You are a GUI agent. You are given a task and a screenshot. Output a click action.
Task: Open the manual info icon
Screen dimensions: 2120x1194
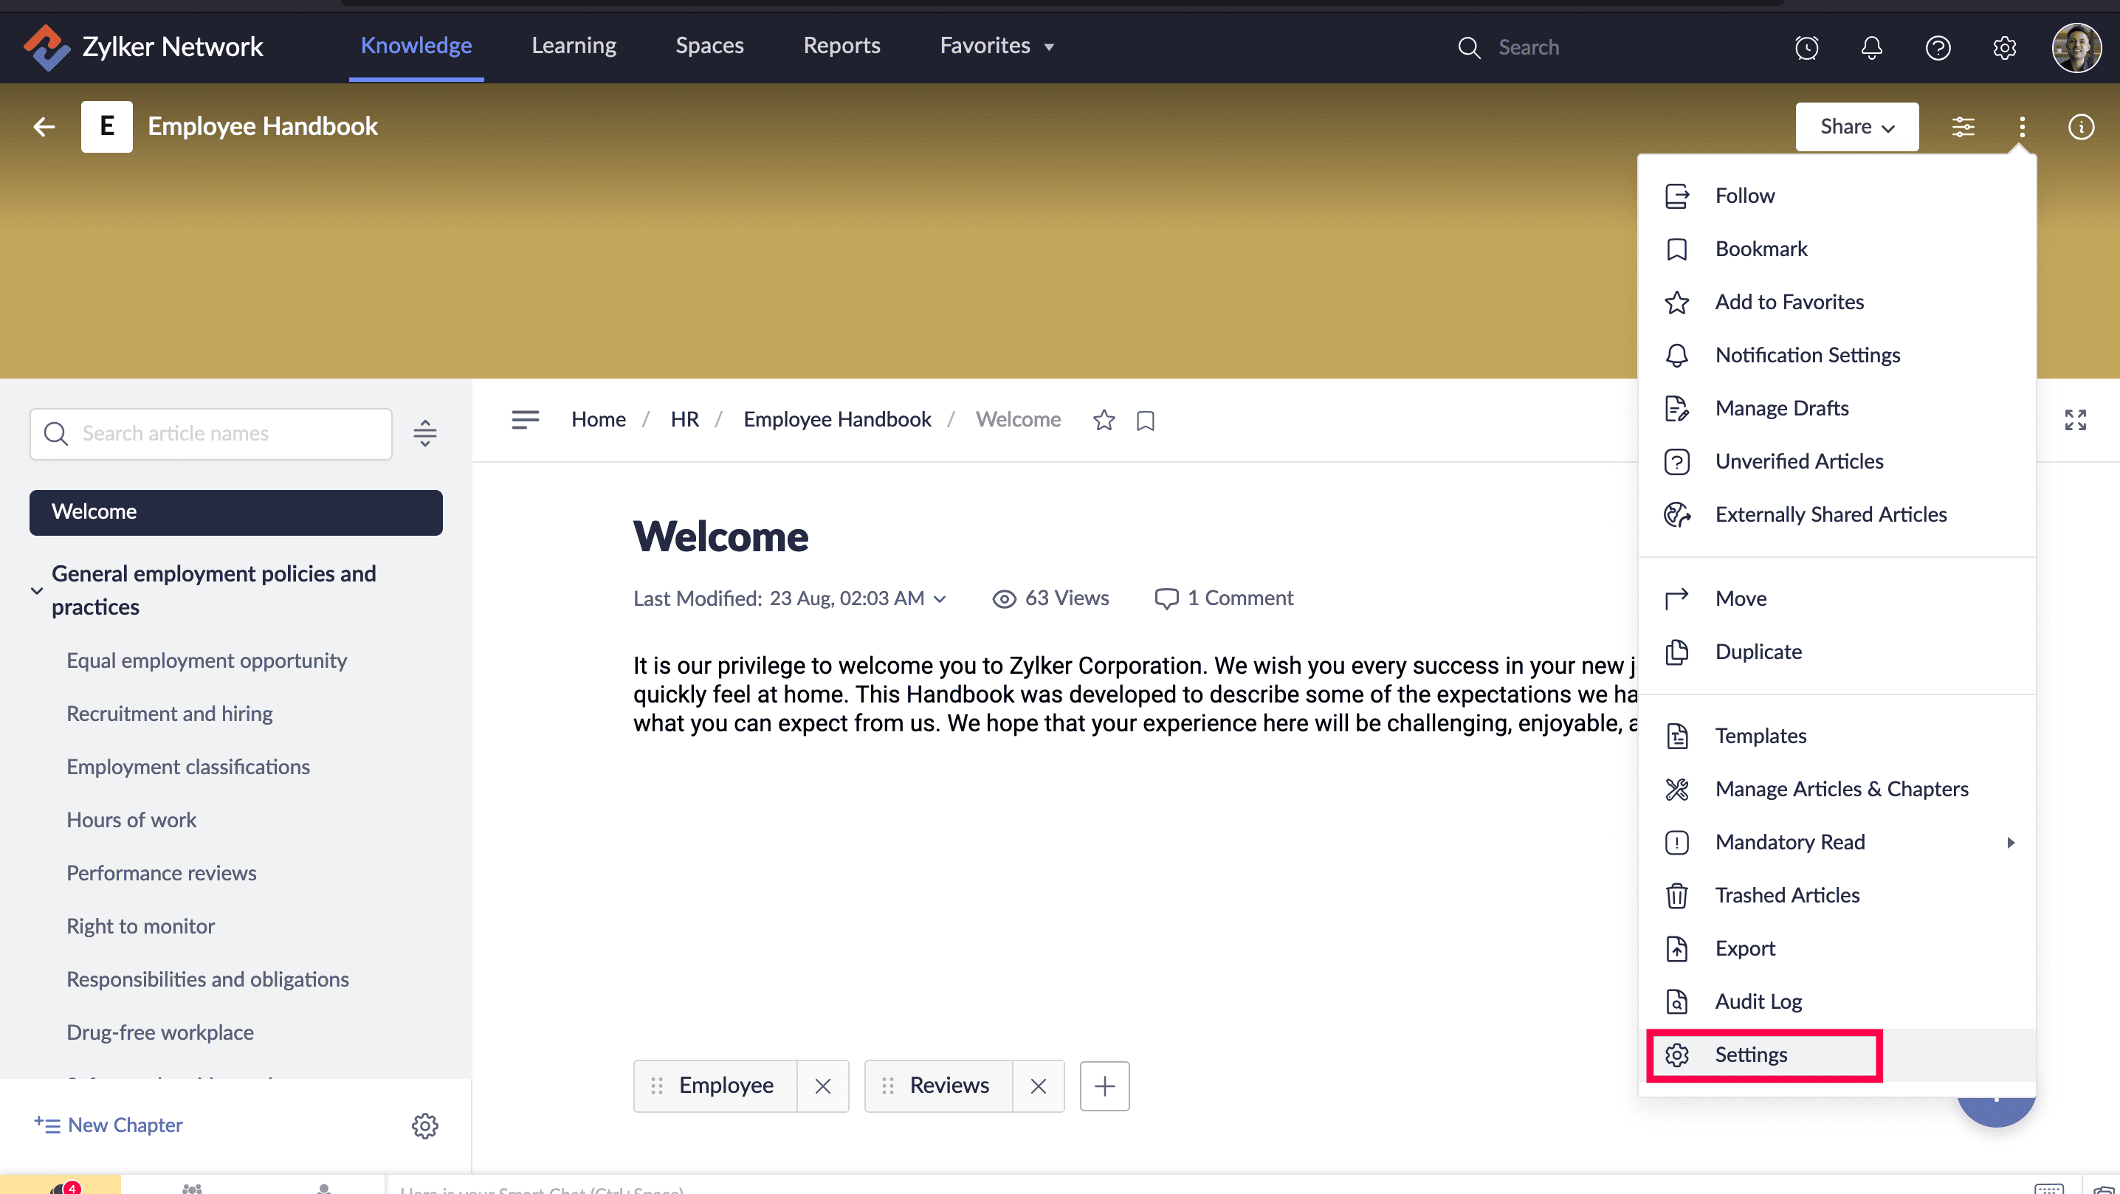tap(2080, 127)
